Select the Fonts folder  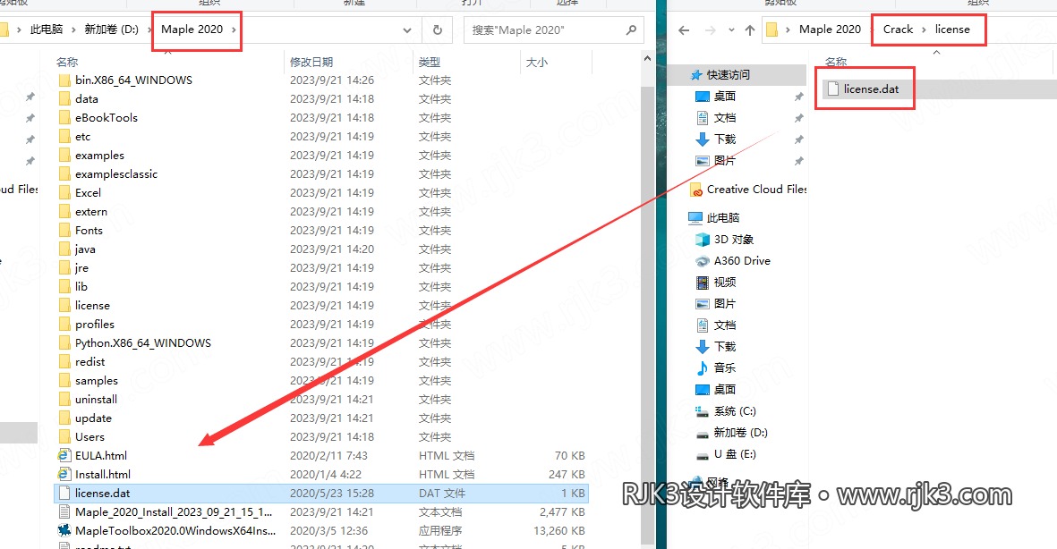point(89,231)
